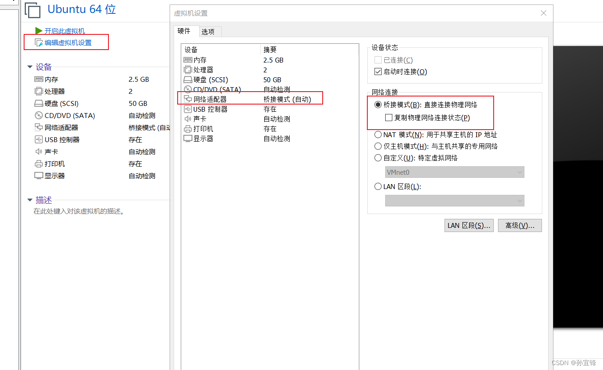
Task: Click hard disk icon in settings hardware list
Action: 187,80
